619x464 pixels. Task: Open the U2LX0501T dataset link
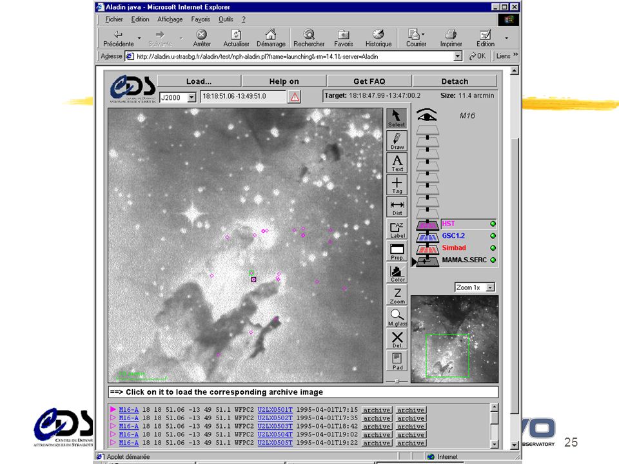pyautogui.click(x=275, y=410)
